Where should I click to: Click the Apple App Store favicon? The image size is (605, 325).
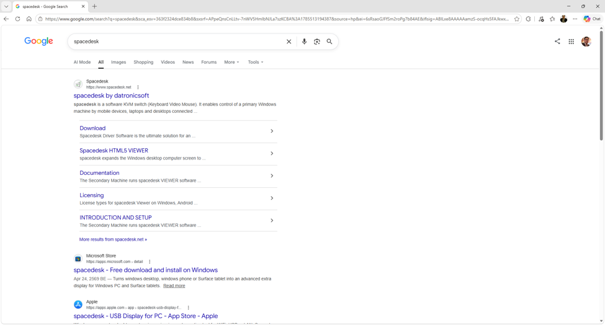pyautogui.click(x=78, y=305)
